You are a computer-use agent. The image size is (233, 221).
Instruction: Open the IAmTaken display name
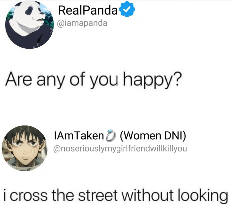tap(79, 135)
